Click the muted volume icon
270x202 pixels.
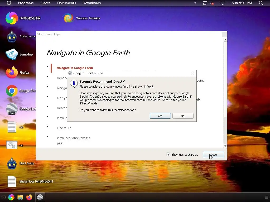(212, 3)
